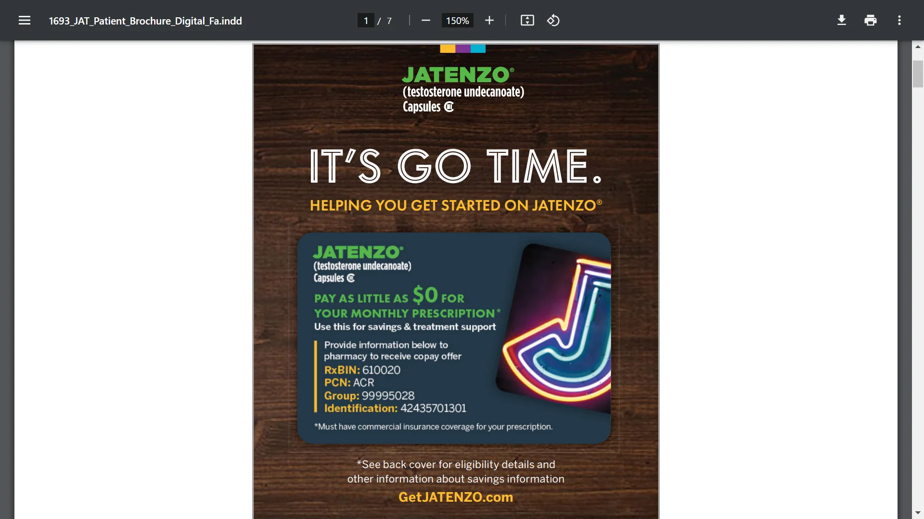Click the PCN: ACR text
924x519 pixels.
pos(349,383)
